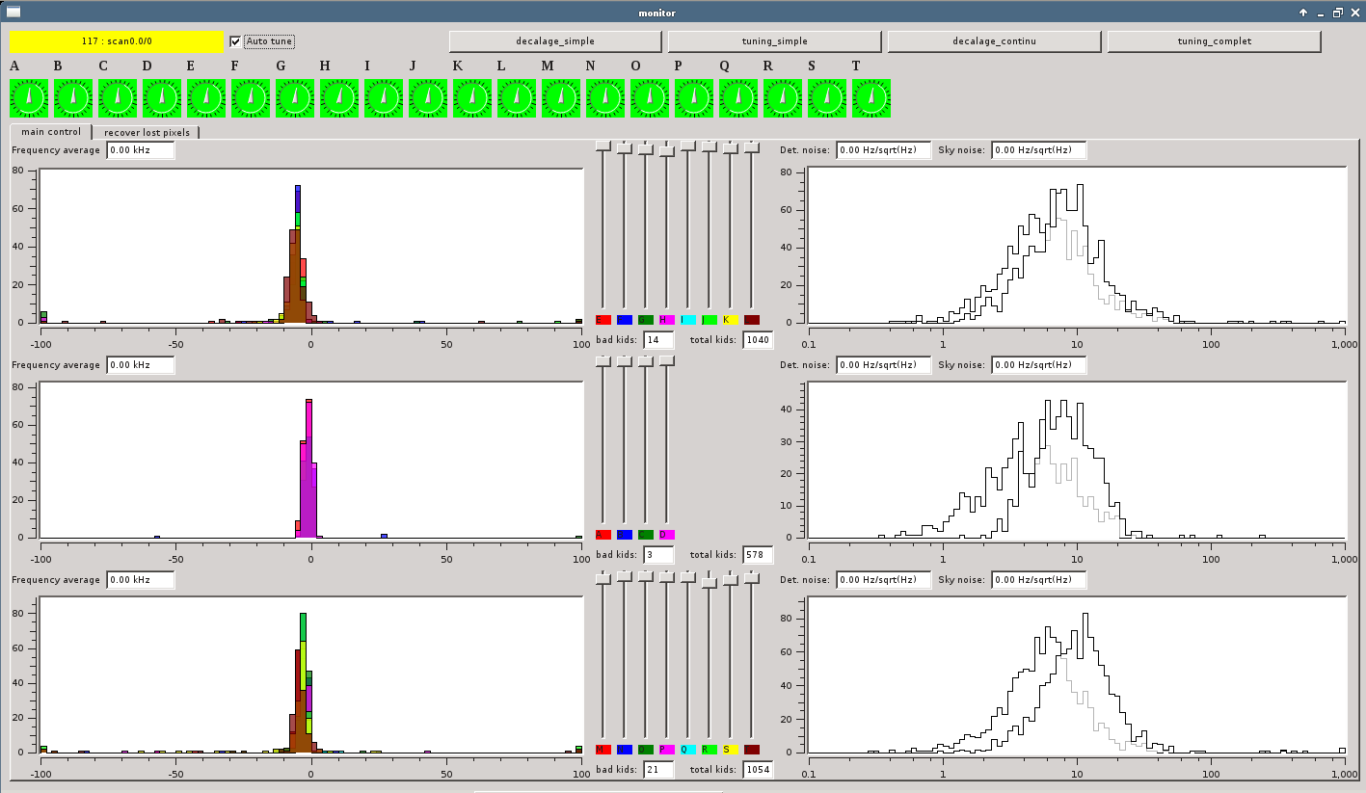Click the first Frequency average field
This screenshot has height=793, width=1366.
pyautogui.click(x=141, y=150)
